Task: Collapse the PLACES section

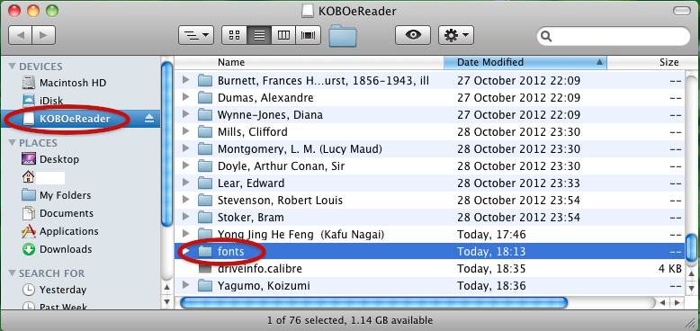Action: pyautogui.click(x=12, y=143)
